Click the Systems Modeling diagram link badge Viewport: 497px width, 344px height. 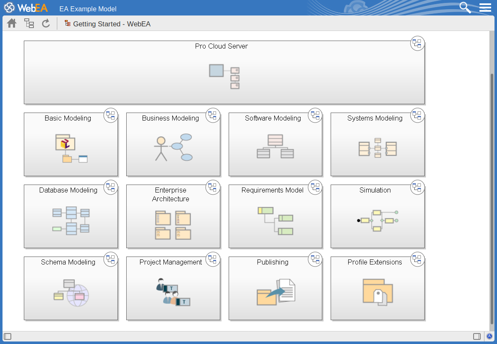[x=417, y=115]
